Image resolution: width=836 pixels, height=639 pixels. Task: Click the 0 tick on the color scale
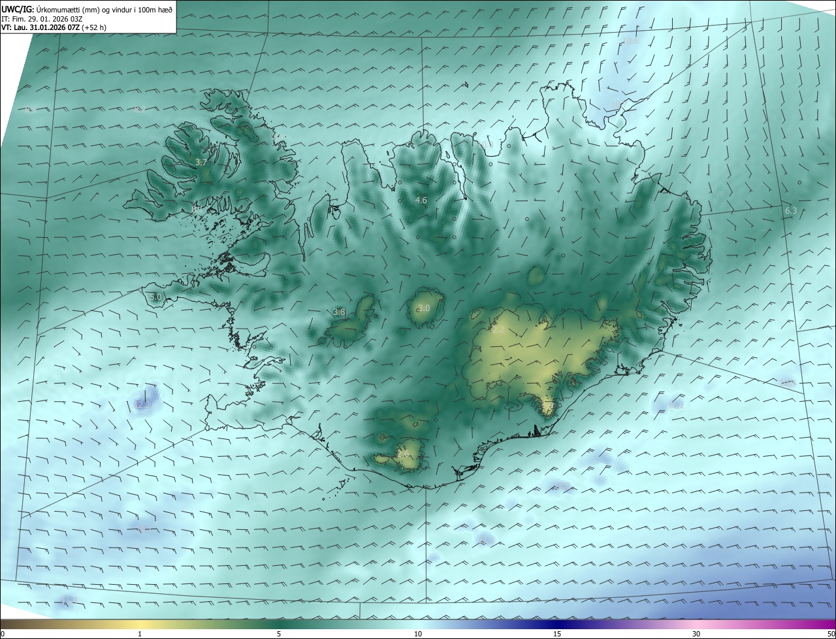(x=3, y=634)
